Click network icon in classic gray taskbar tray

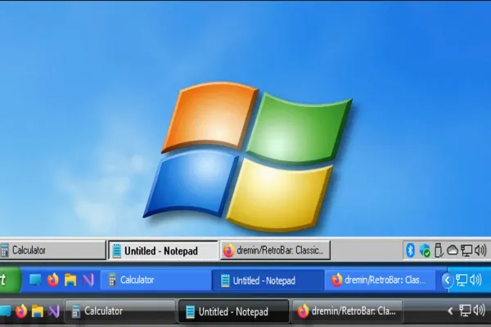tap(466, 251)
